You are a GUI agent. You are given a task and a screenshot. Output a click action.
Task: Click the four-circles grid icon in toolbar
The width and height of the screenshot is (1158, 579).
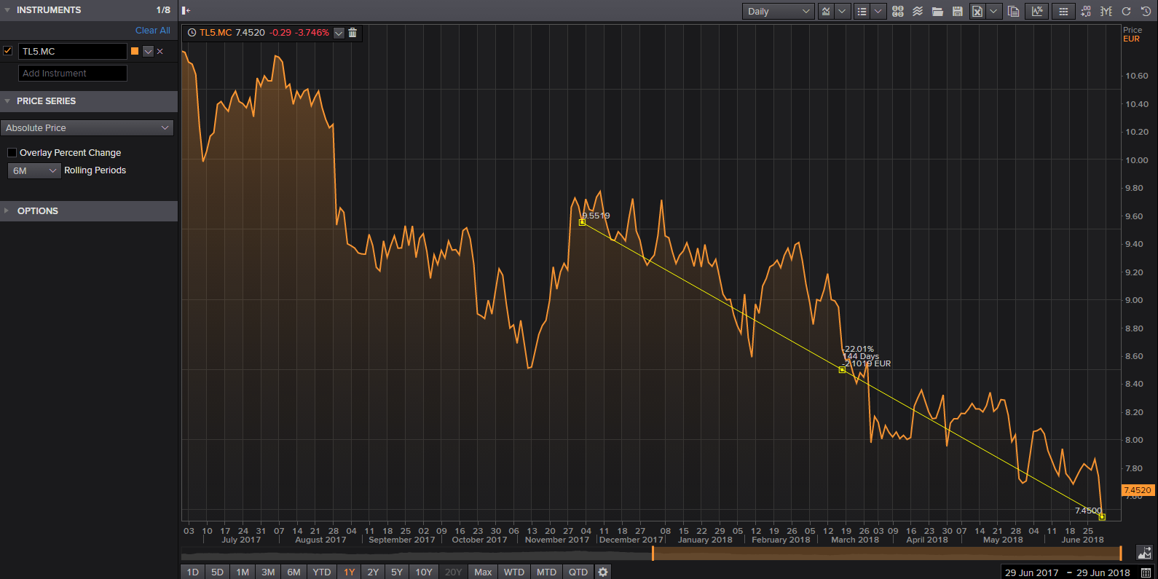pos(898,11)
